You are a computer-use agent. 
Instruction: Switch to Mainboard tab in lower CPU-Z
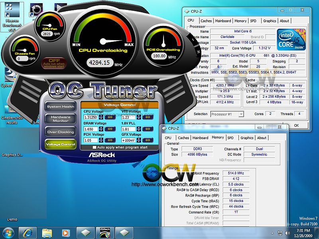[200, 138]
